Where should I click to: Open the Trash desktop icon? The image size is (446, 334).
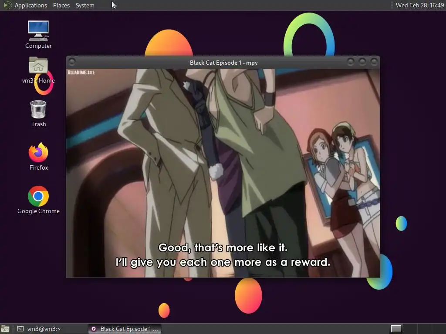point(38,114)
